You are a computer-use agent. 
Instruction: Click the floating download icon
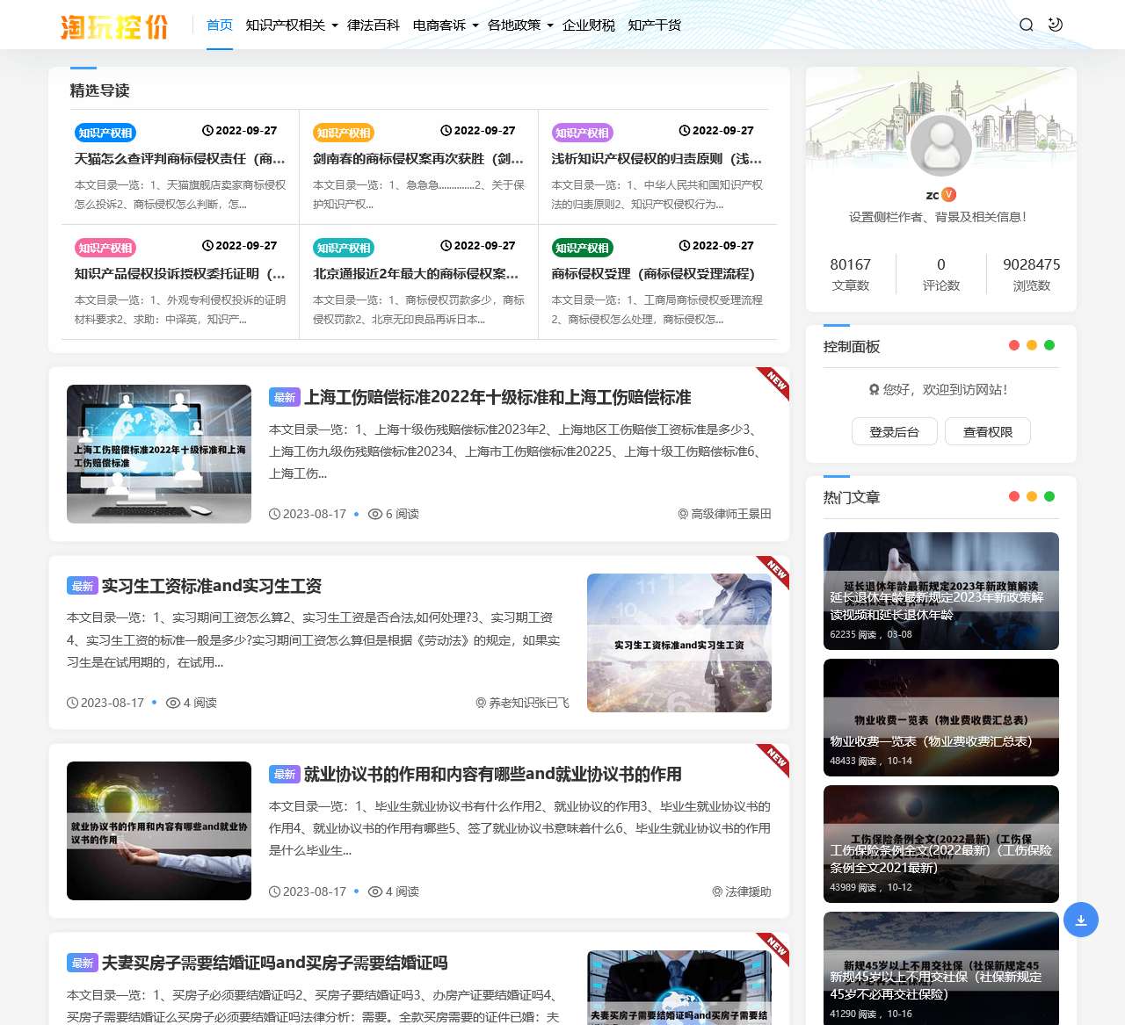pos(1081,920)
